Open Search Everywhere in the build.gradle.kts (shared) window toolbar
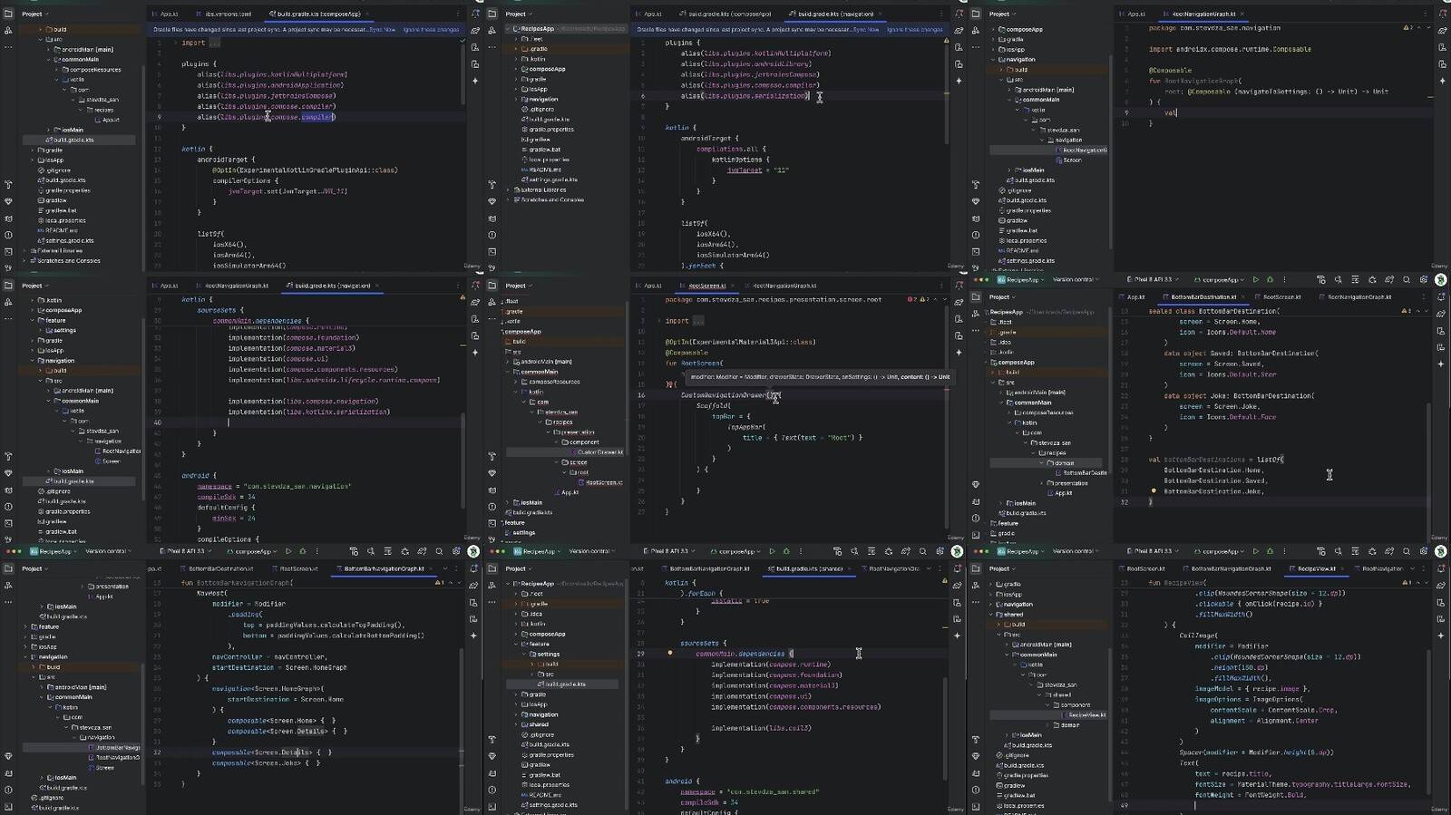This screenshot has height=815, width=1451. coord(922,551)
